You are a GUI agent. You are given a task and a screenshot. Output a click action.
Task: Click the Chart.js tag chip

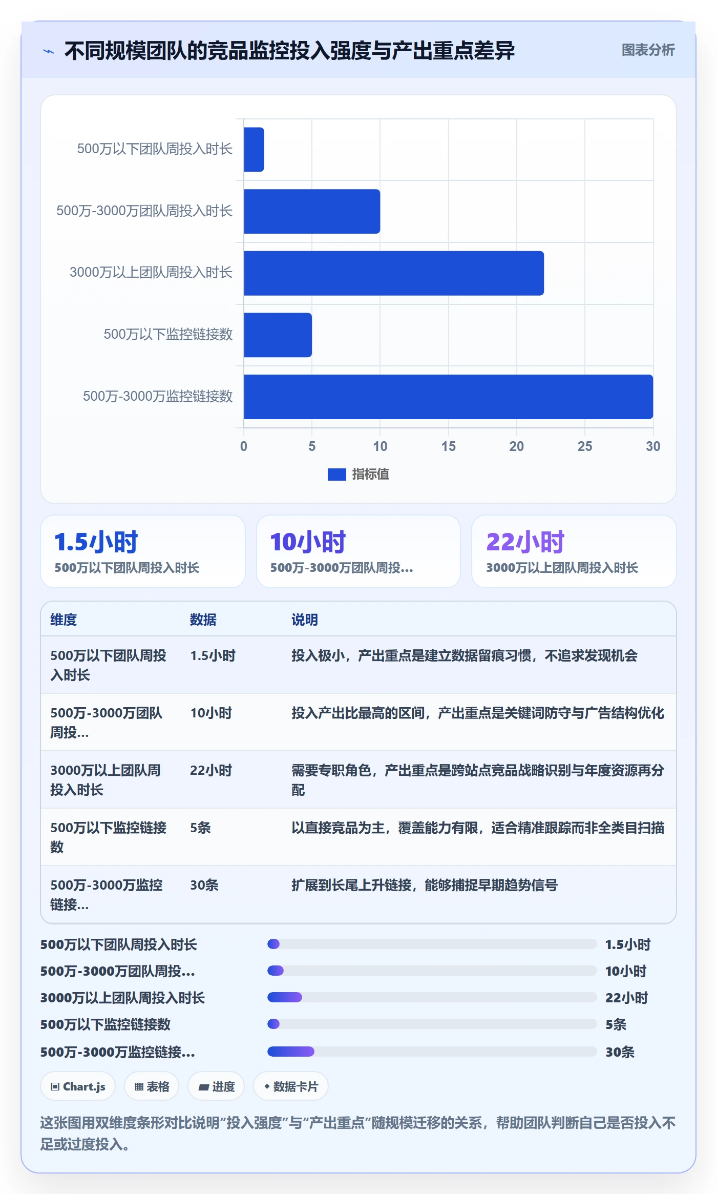[x=78, y=1086]
